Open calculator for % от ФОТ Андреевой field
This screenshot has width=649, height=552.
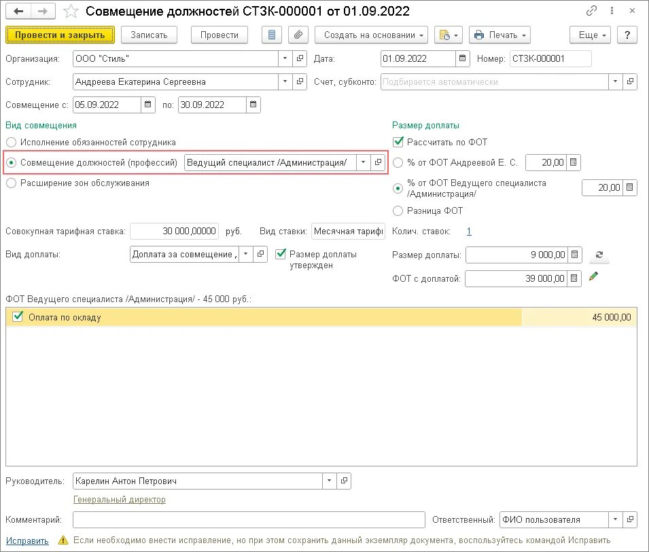click(574, 162)
